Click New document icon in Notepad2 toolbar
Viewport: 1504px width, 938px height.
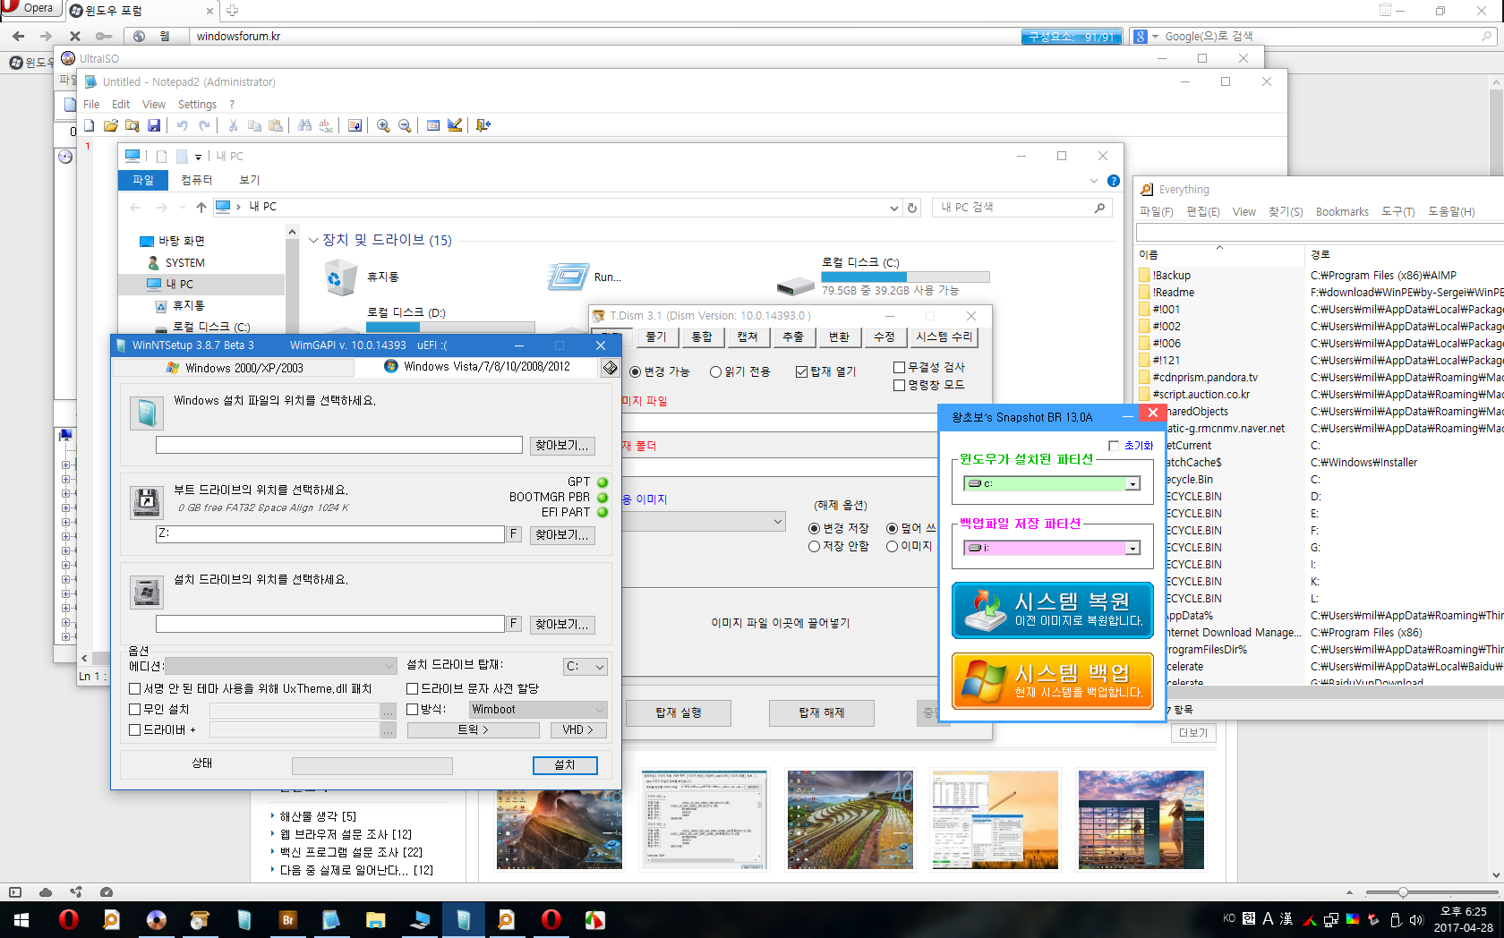point(89,125)
